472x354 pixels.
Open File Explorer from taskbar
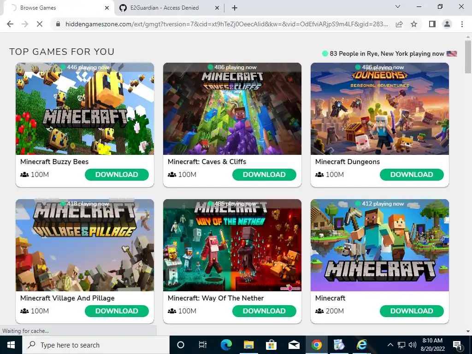click(249, 345)
